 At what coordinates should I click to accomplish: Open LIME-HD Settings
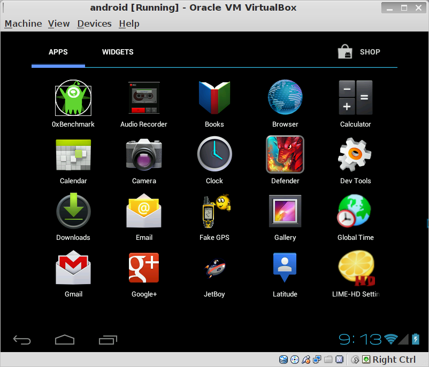[355, 268]
